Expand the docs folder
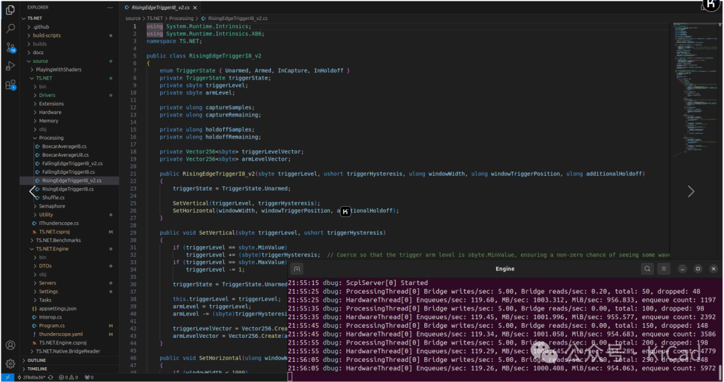The height and width of the screenshot is (382, 724). (69, 53)
